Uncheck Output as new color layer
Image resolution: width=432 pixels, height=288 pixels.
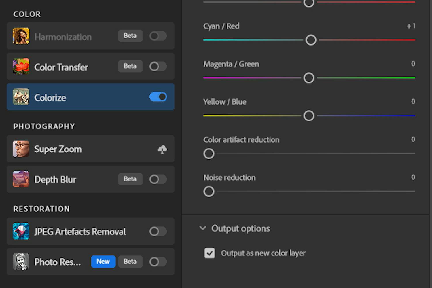pos(209,253)
